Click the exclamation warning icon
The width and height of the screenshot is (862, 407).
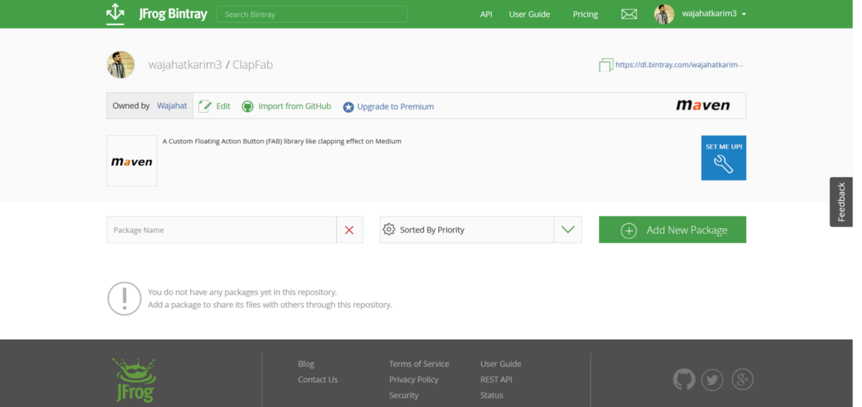[x=124, y=298]
